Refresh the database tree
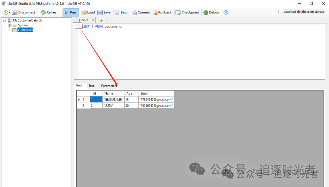 [50, 12]
